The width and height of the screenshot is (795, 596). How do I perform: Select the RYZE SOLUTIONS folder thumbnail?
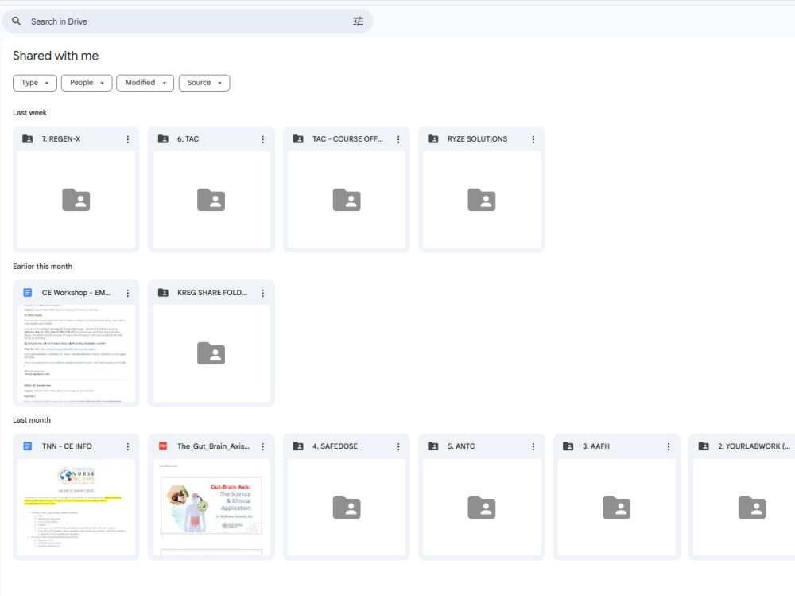point(482,200)
